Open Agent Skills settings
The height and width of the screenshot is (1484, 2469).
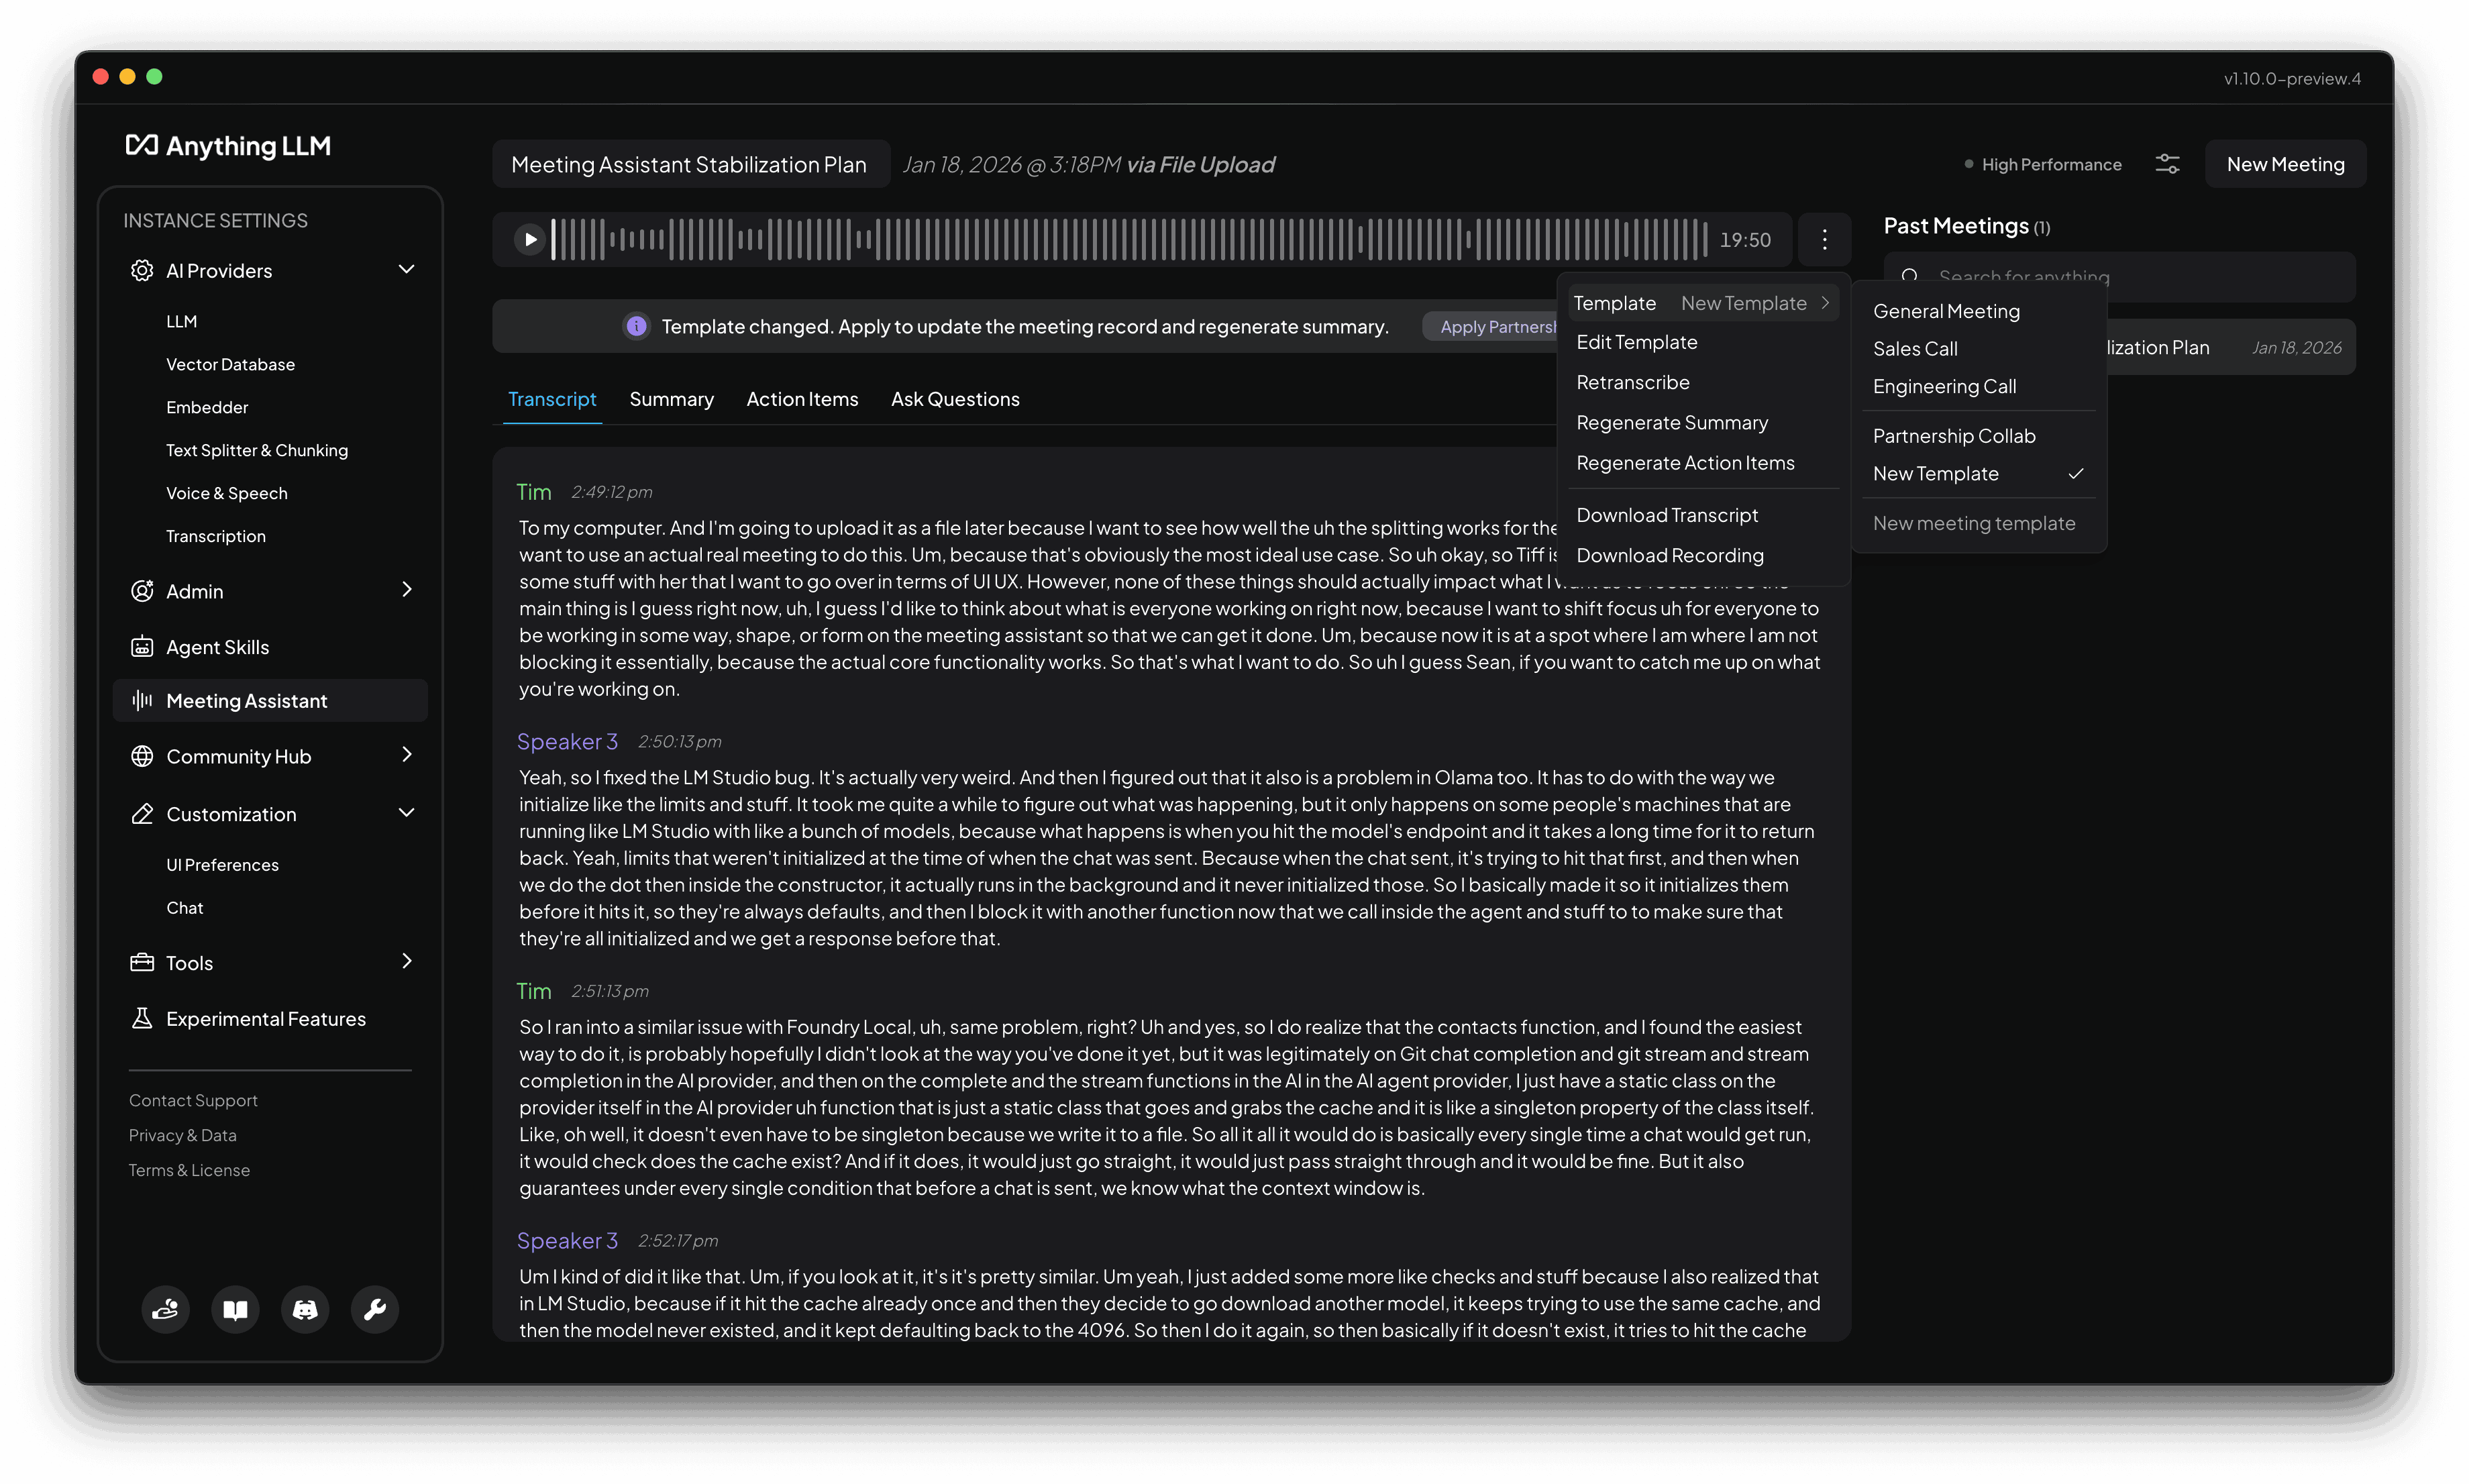pyautogui.click(x=217, y=647)
